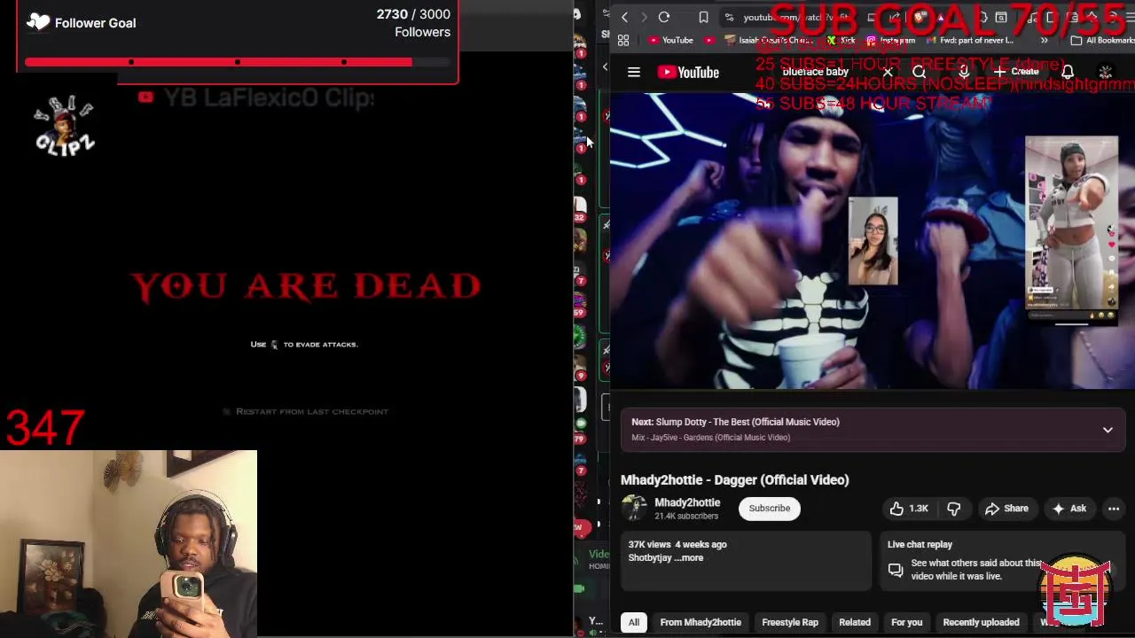Open the Isaiah Cruuit's Chan... bookmark

coord(770,41)
